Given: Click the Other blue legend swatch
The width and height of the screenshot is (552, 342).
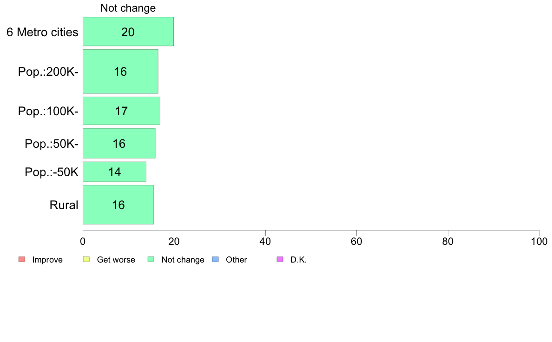Looking at the screenshot, I should [x=216, y=260].
